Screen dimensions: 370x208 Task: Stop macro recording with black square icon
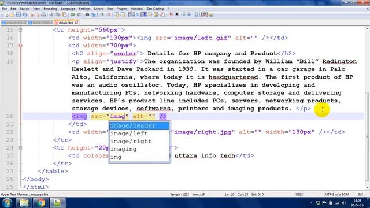[177, 14]
